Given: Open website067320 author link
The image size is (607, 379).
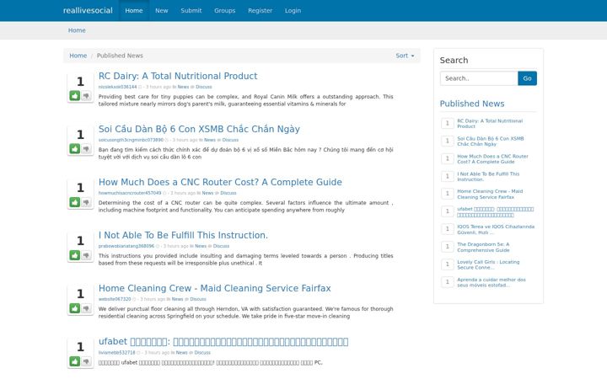Looking at the screenshot, I should click(115, 299).
